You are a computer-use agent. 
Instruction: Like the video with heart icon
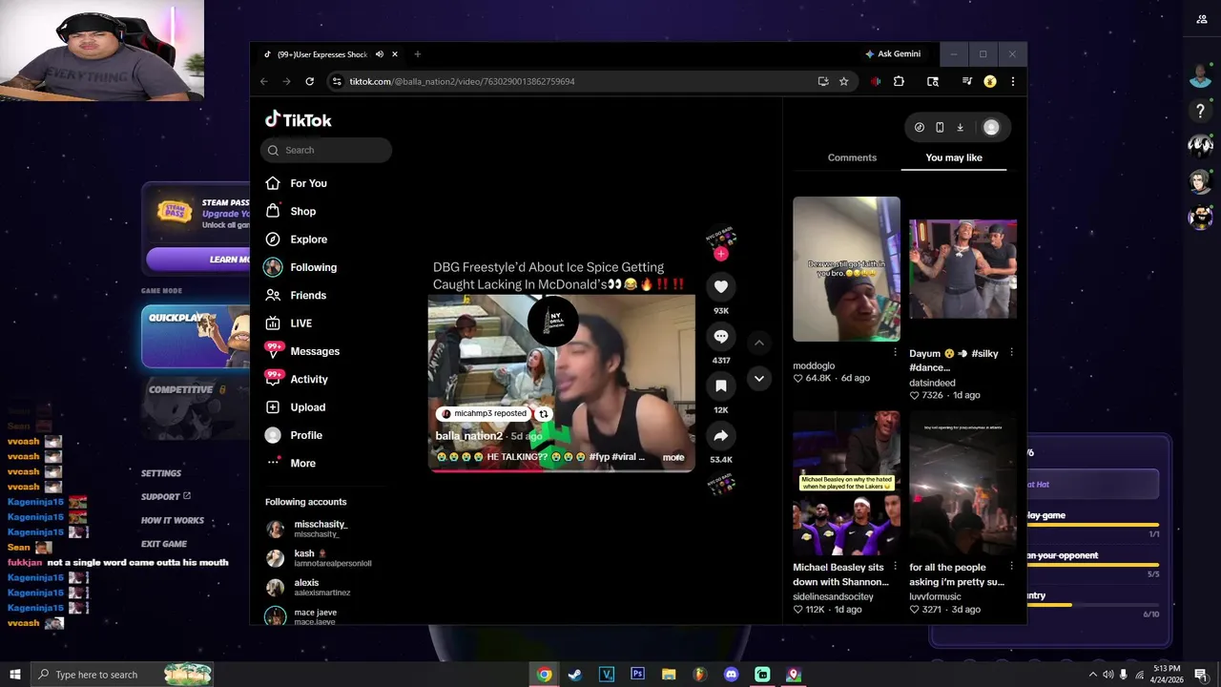(x=721, y=286)
